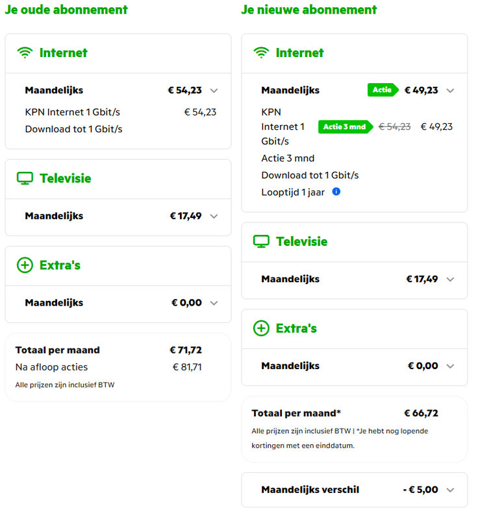Click Totaal per maand* in new subscription
Viewport: 480px width, 519px height.
tap(296, 413)
